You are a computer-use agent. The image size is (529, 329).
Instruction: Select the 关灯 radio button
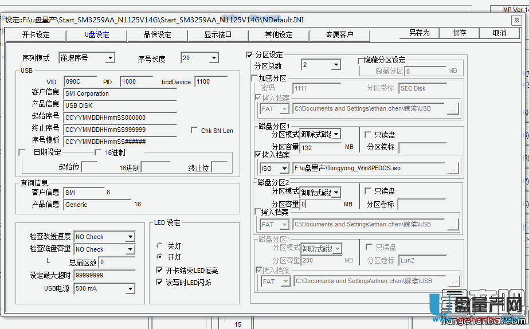(159, 245)
